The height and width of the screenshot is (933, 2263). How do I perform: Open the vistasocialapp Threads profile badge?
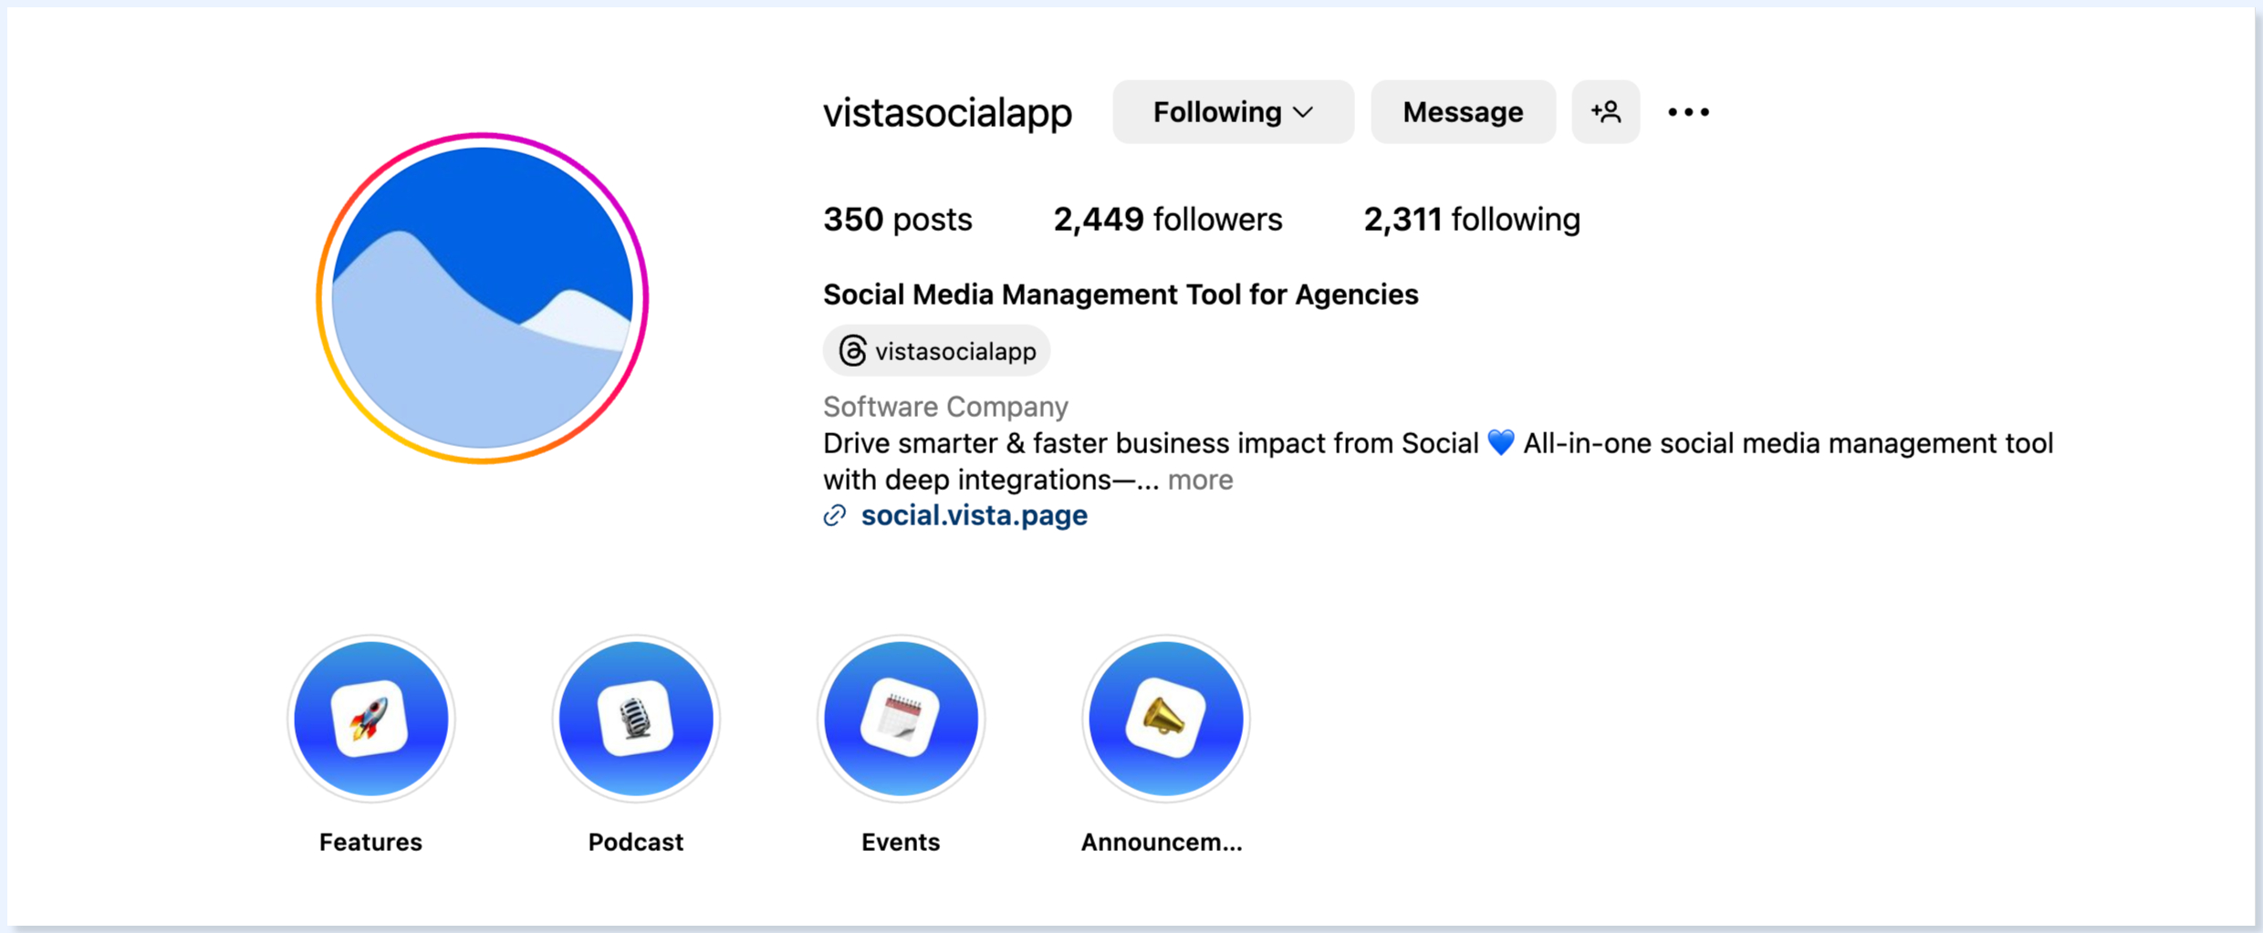[x=936, y=351]
